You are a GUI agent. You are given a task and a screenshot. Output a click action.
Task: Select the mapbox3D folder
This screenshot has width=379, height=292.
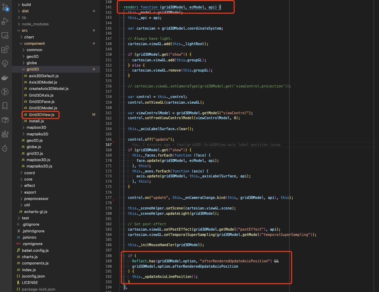tap(56, 128)
